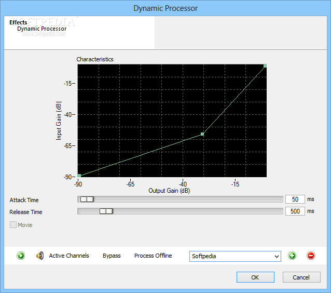Click the middle curve control point

[202, 134]
